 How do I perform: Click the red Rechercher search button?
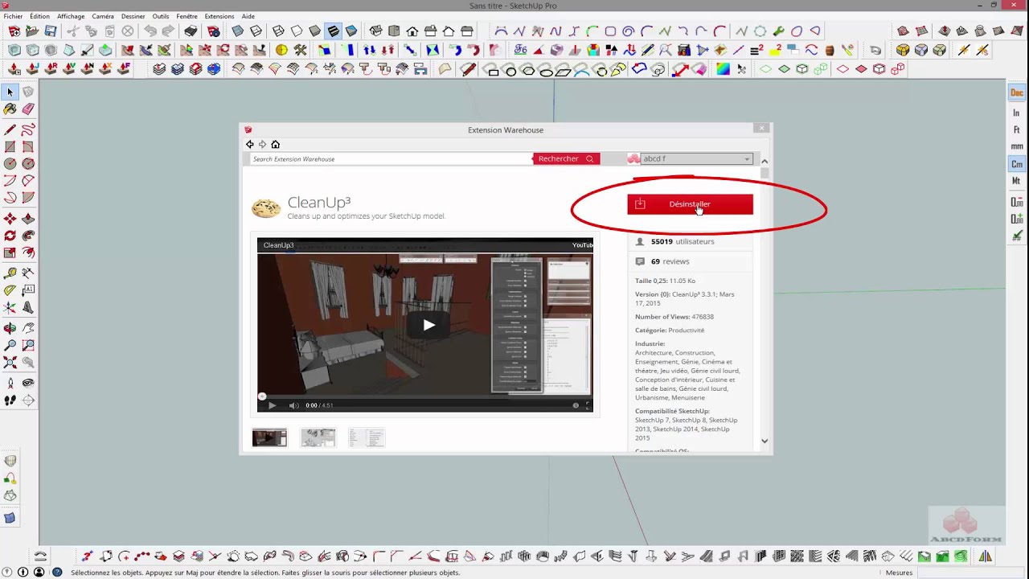pyautogui.click(x=566, y=159)
